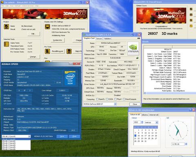Click day 15 in the calendar

click(139, 136)
